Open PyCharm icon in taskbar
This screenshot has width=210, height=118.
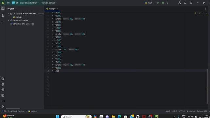(x=156, y=117)
